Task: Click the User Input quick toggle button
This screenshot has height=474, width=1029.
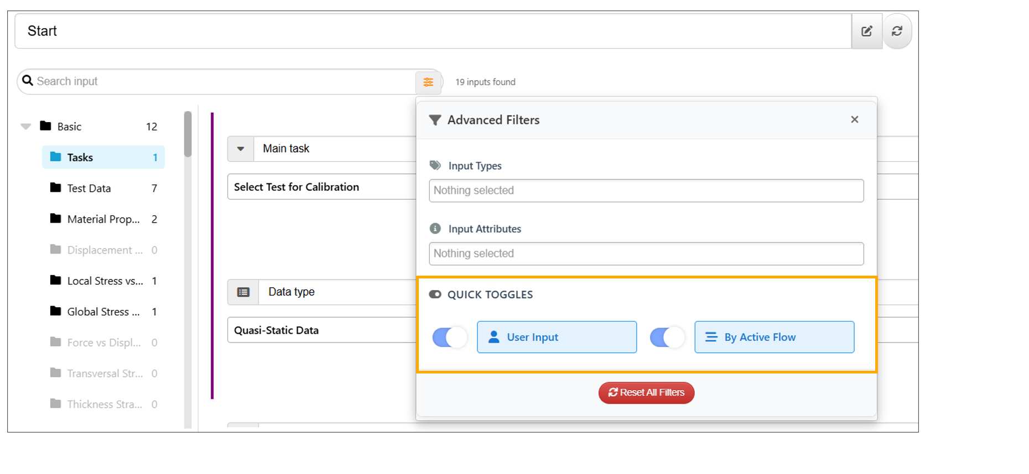Action: tap(557, 338)
